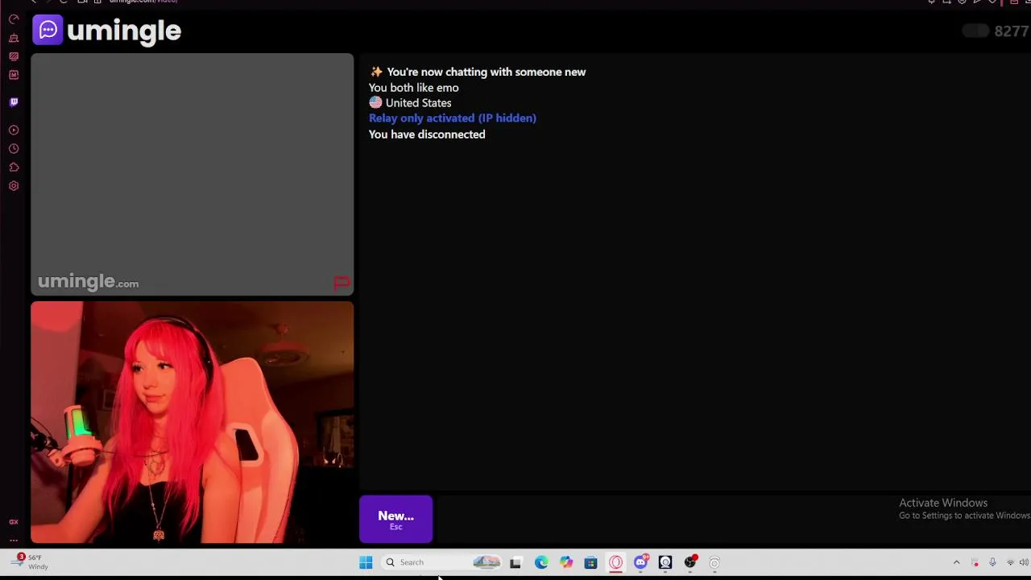Click the red recording tray icon

click(975, 562)
